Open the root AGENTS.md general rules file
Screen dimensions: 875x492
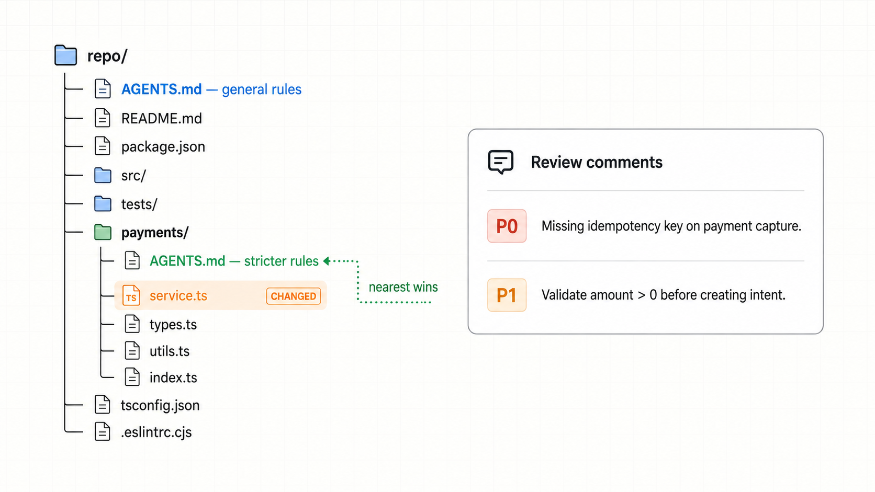(x=211, y=89)
